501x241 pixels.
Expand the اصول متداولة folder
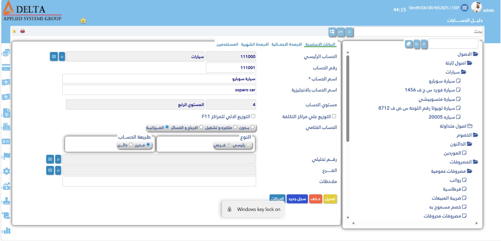(469, 126)
